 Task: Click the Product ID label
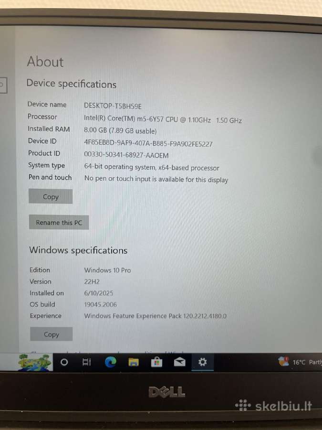point(44,153)
